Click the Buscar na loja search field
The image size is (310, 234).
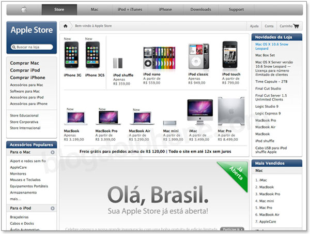(x=32, y=47)
